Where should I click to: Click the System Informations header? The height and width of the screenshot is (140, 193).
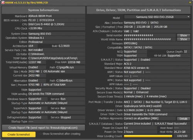click(43, 10)
